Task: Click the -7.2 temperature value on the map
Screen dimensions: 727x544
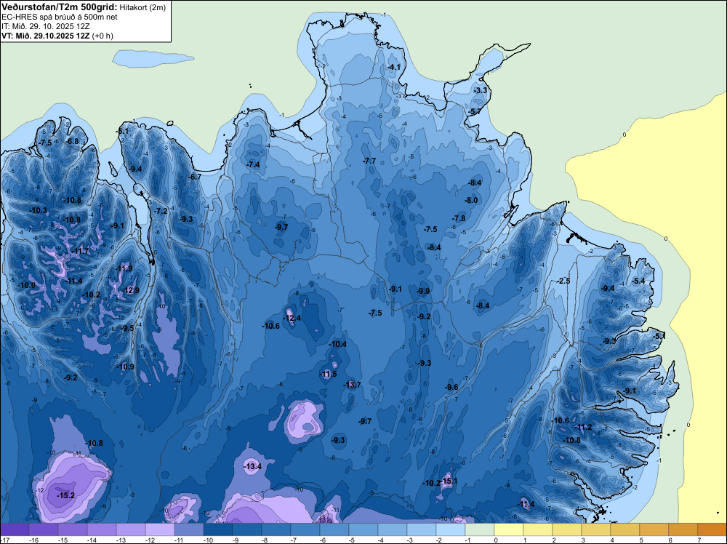Action: click(161, 211)
